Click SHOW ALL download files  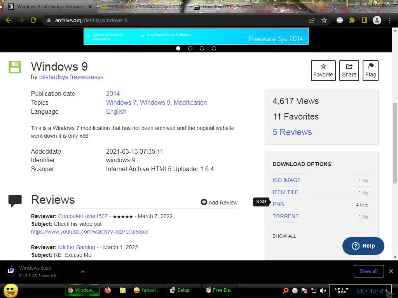pos(284,236)
